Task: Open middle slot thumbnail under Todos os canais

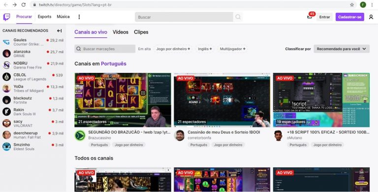Action: pyautogui.click(x=222, y=180)
